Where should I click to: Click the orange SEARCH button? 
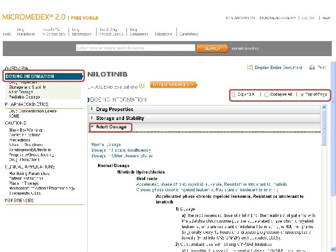[x=212, y=48]
